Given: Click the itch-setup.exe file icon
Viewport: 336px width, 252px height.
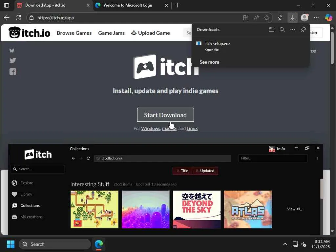Looking at the screenshot, I should [199, 44].
